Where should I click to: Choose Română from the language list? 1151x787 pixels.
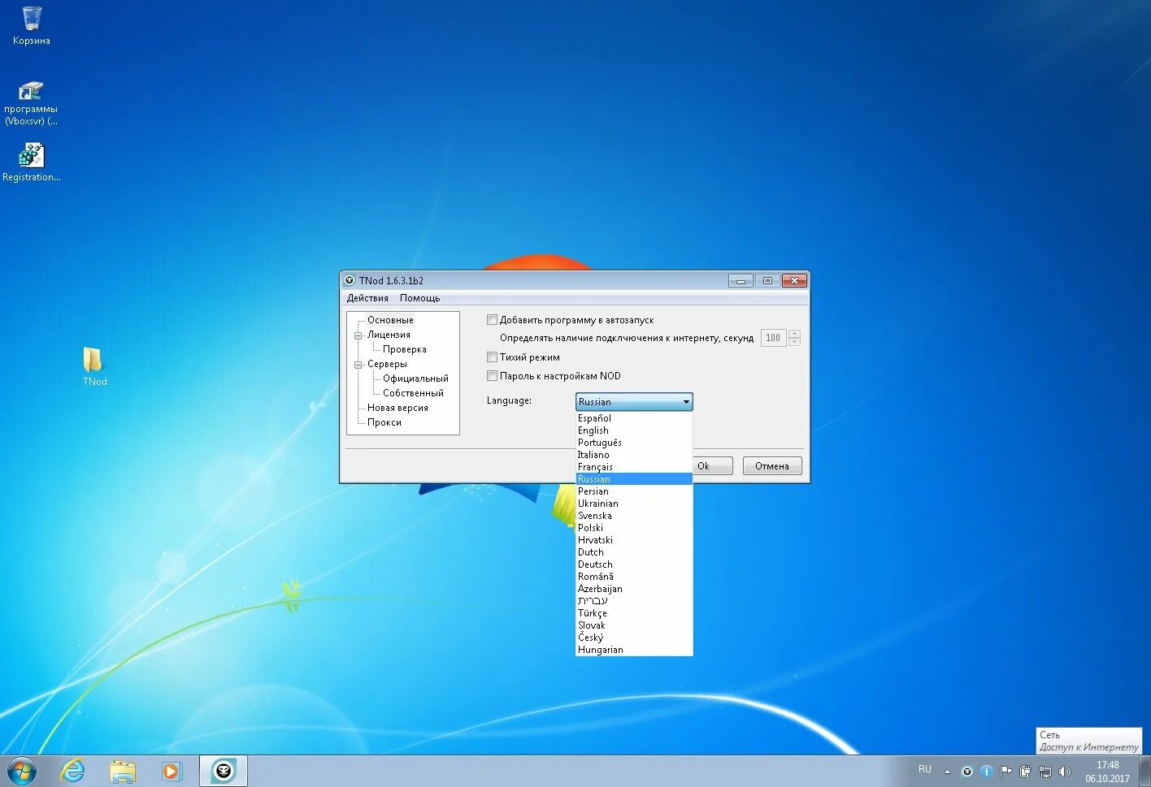(x=634, y=577)
